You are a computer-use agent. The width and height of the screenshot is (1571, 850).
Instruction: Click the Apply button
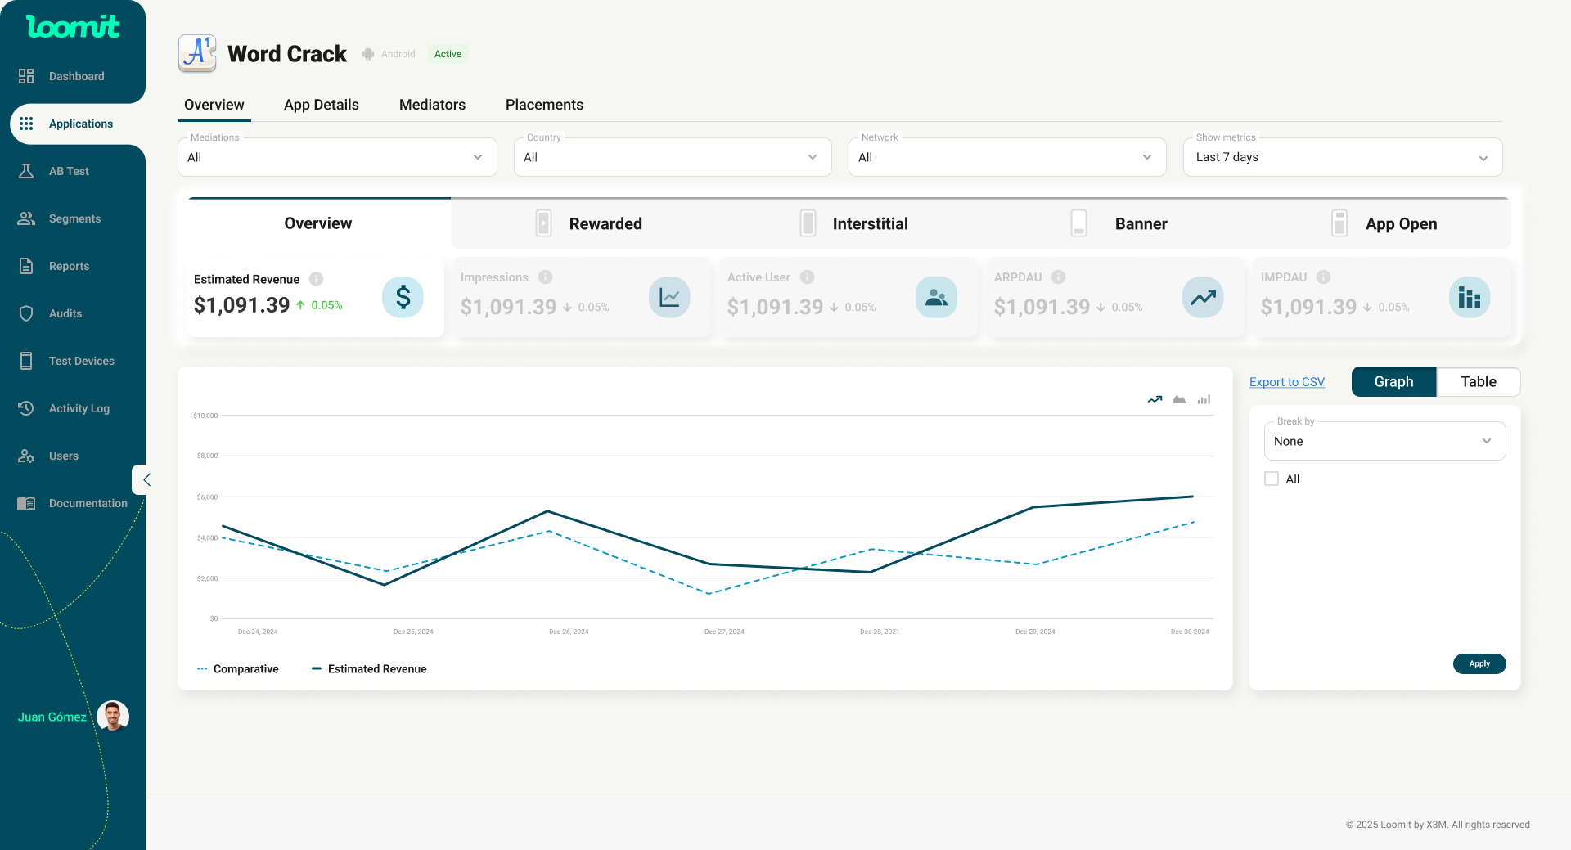[x=1479, y=663]
